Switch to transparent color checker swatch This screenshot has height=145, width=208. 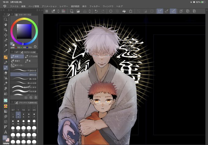coord(6,143)
